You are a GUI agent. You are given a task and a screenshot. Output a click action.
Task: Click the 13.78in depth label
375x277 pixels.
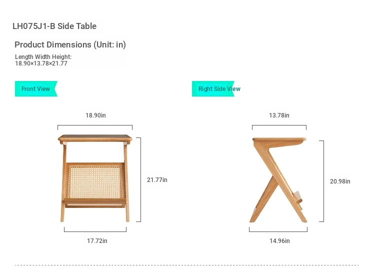tap(279, 115)
